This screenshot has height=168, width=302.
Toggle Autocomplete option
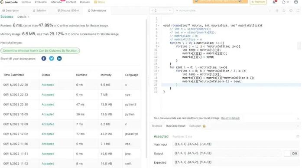pos(186,10)
